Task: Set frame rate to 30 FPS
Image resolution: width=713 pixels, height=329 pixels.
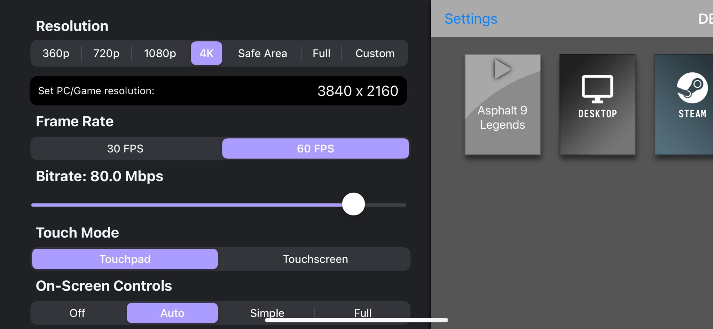Action: (125, 149)
